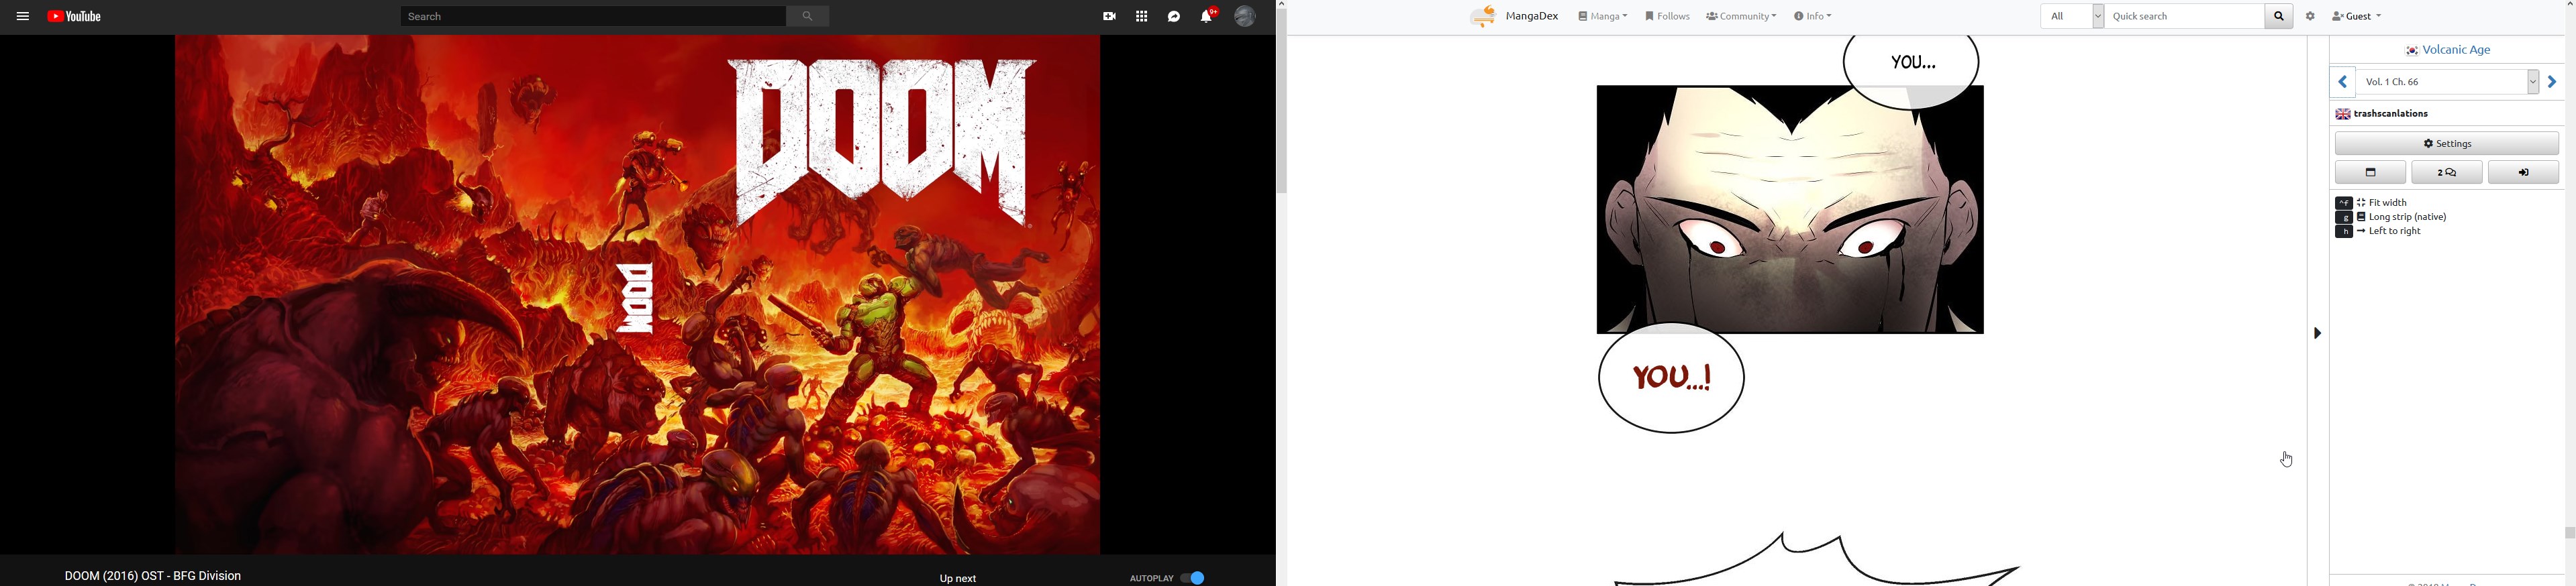The width and height of the screenshot is (2576, 586).
Task: Click the reader Settings button
Action: pyautogui.click(x=2446, y=143)
